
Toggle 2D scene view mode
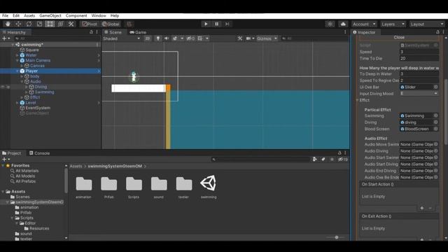[x=148, y=38]
